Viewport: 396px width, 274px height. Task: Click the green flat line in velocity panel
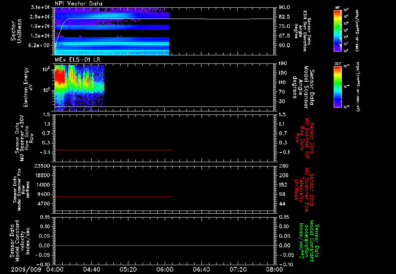[x=164, y=245]
